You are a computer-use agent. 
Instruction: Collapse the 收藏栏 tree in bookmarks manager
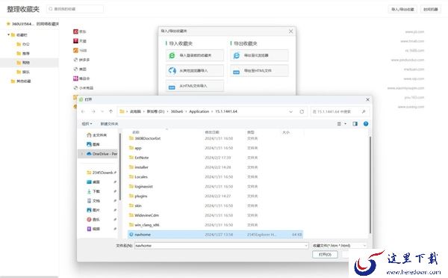coord(8,35)
